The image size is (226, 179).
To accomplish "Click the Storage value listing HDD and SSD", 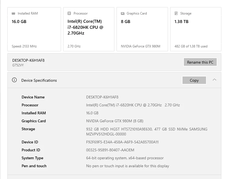I will (x=147, y=132).
